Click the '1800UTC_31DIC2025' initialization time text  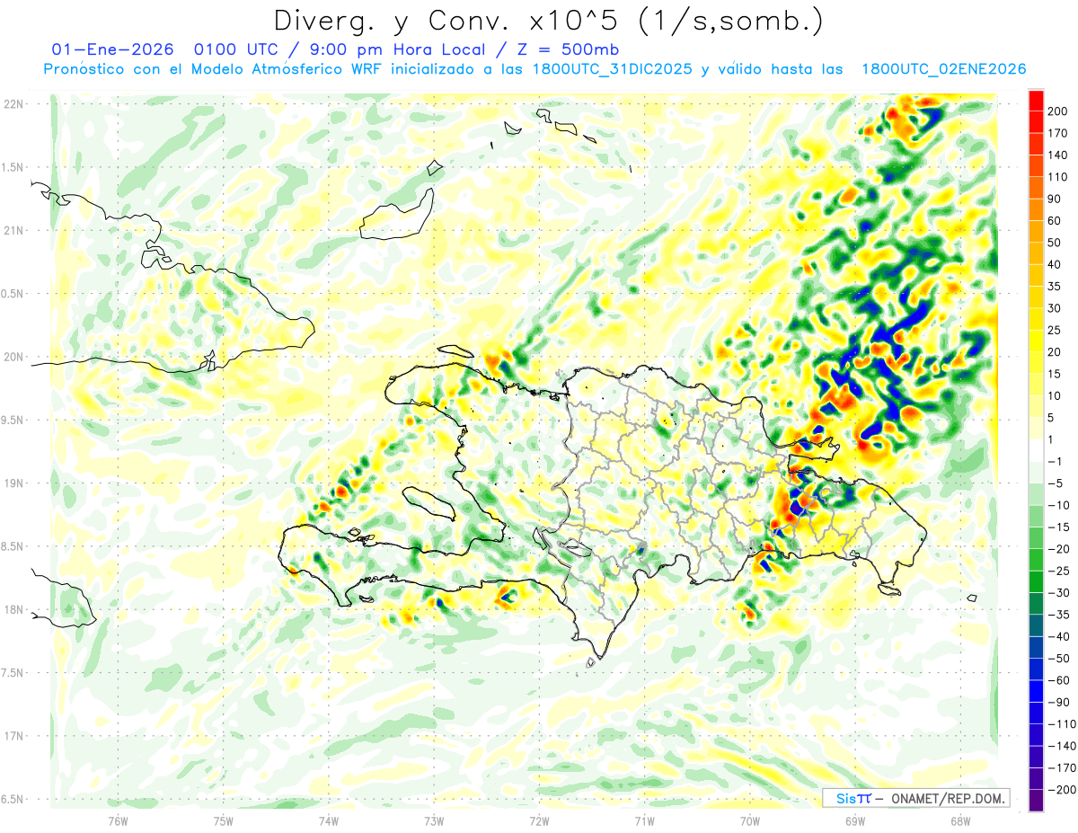(x=612, y=69)
